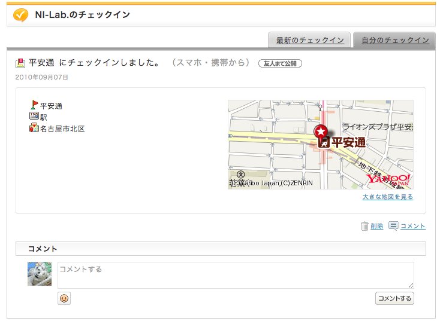Open the 大きな地図を見る link
Image resolution: width=437 pixels, height=324 pixels.
click(387, 197)
